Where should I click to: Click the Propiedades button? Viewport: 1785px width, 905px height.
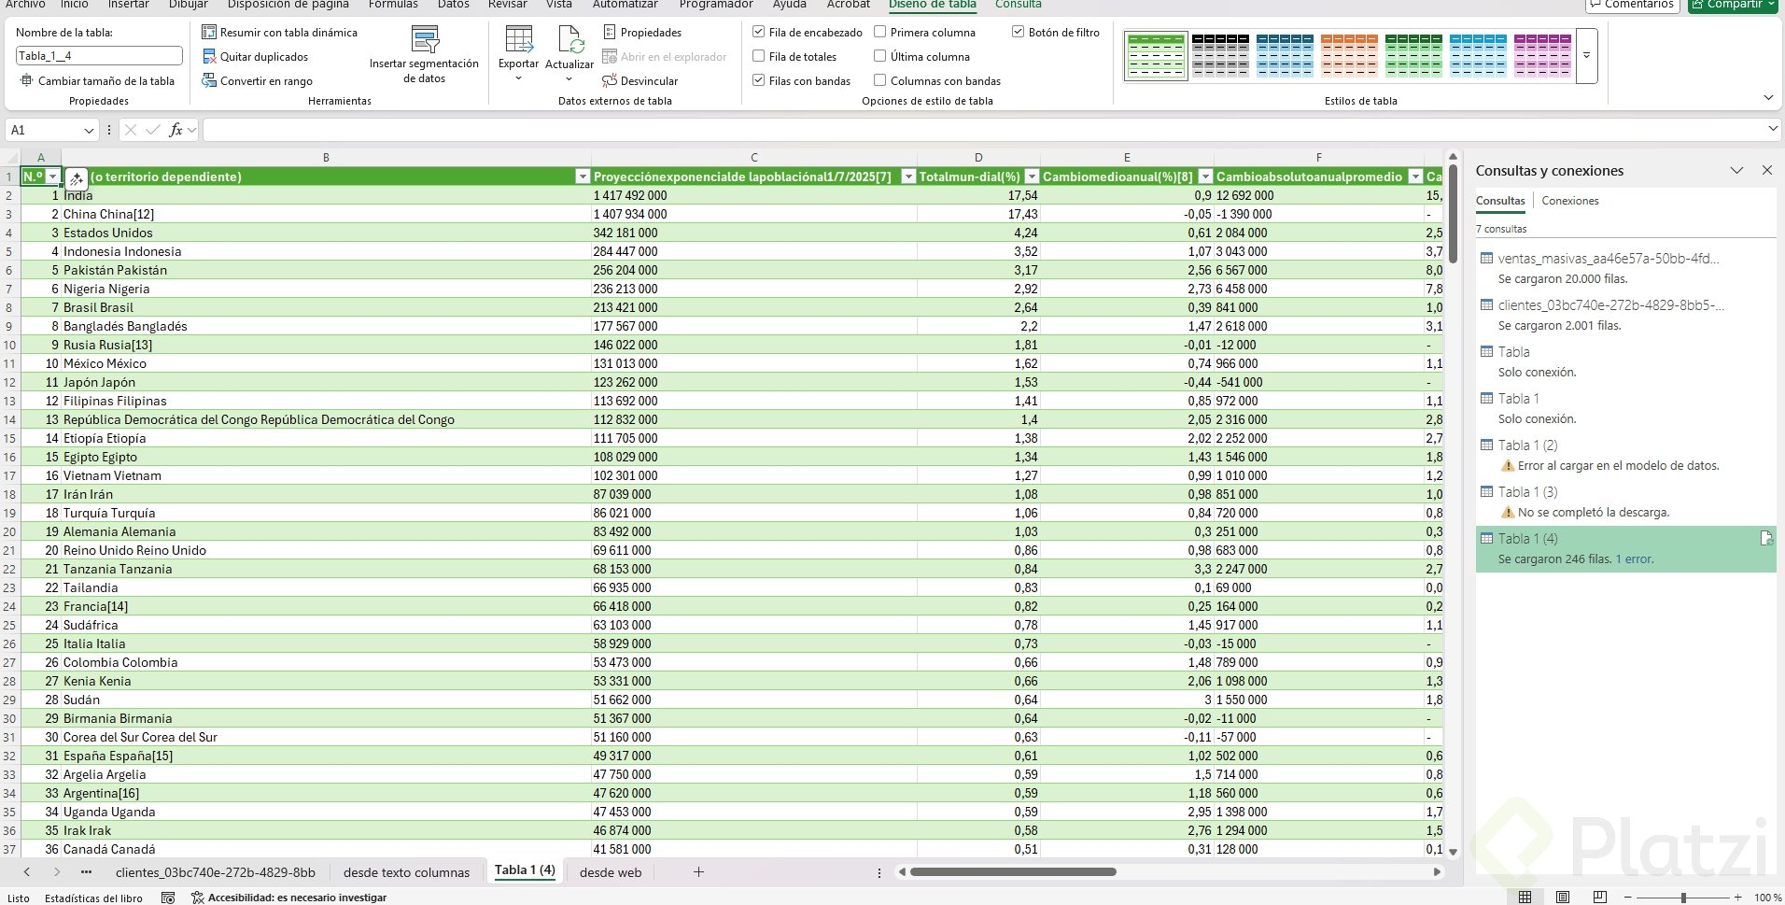pos(642,33)
